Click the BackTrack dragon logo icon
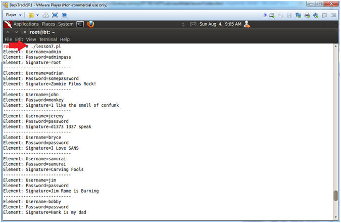 click(x=8, y=24)
